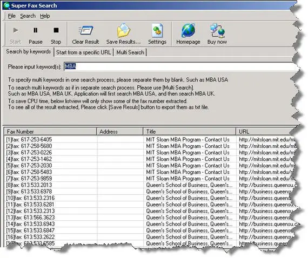The image size is (308, 258).
Task: Open Save Results folder icon
Action: 124,30
